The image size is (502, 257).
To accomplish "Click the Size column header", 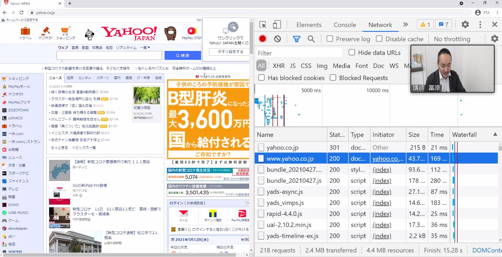I will click(417, 135).
